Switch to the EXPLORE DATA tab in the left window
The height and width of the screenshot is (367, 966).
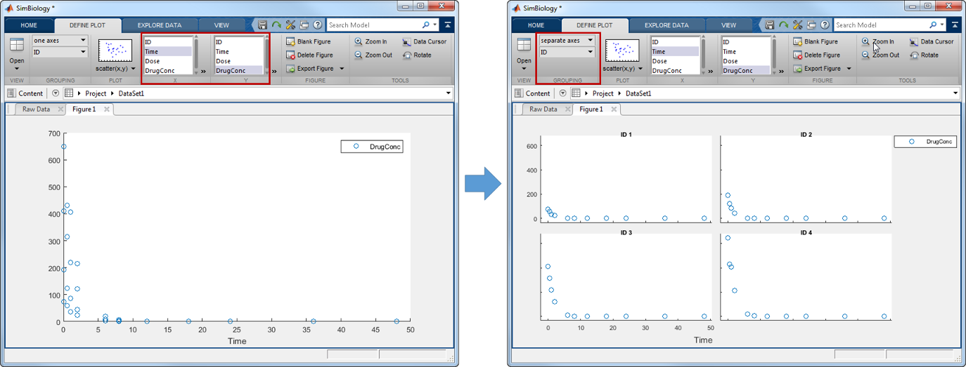pyautogui.click(x=160, y=25)
